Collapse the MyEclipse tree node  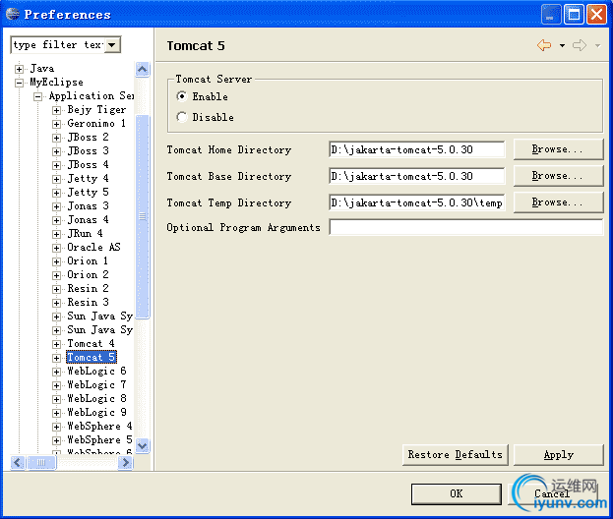click(x=19, y=83)
